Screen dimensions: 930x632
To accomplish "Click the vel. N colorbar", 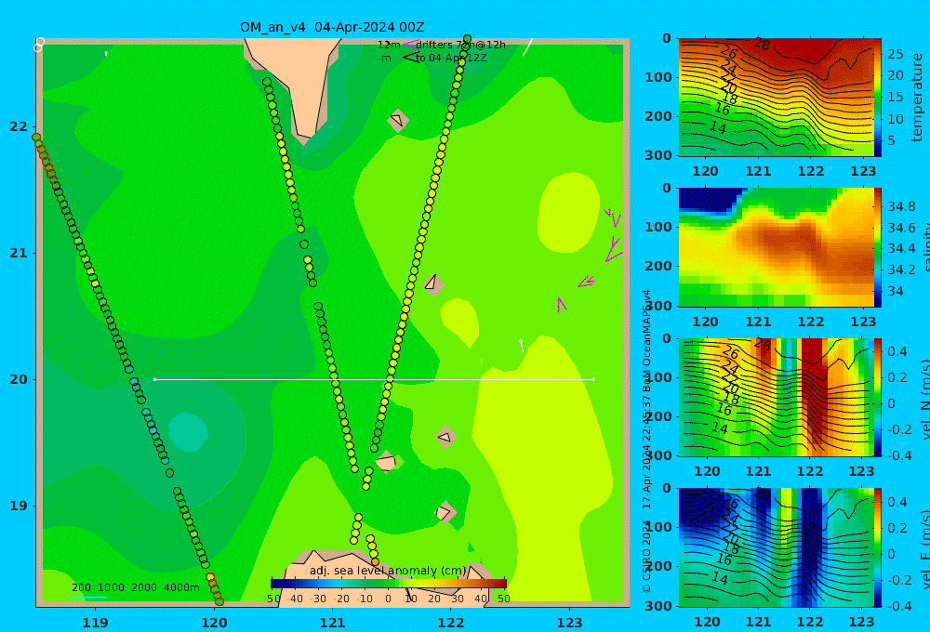I will pos(878,397).
